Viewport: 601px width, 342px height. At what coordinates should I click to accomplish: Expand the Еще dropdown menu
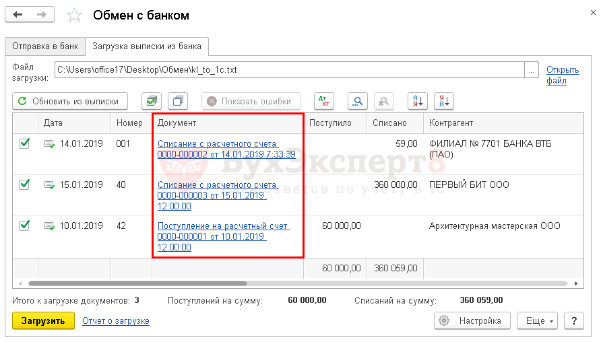[x=538, y=320]
